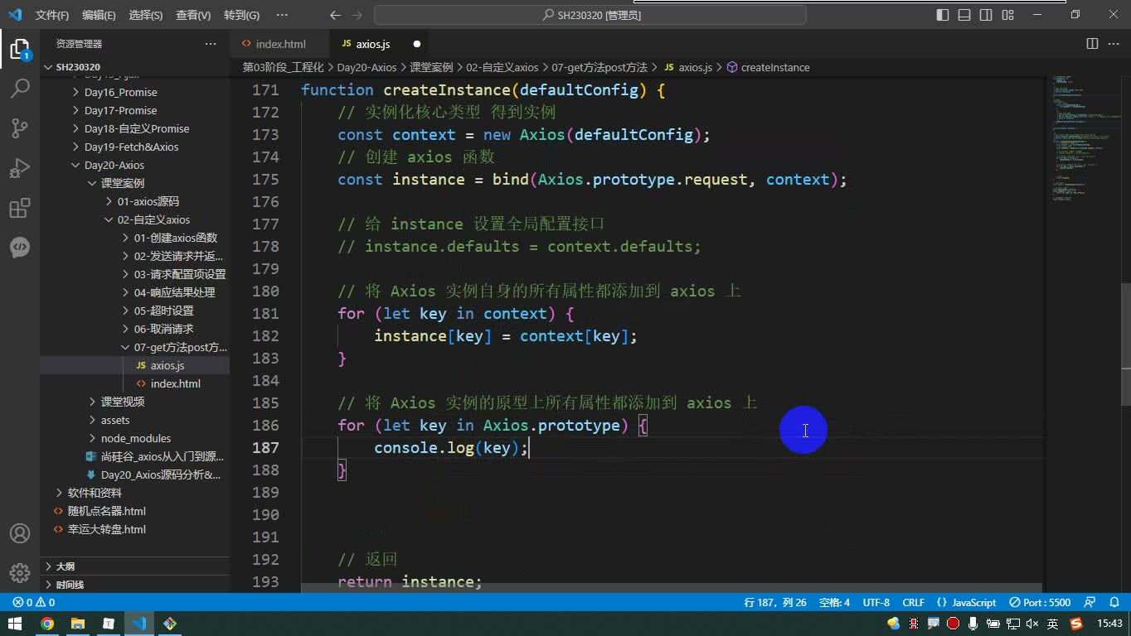This screenshot has width=1131, height=636.
Task: Open Chrome from the Windows taskbar
Action: click(x=47, y=624)
